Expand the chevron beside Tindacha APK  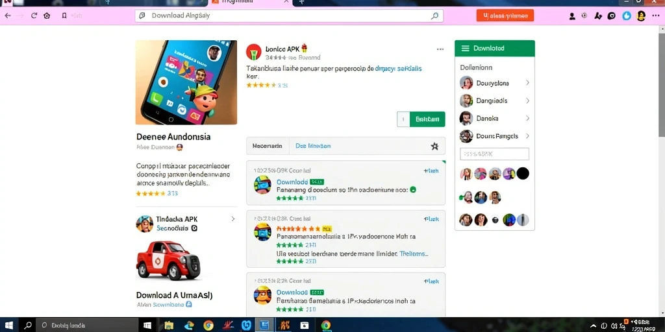pos(233,219)
